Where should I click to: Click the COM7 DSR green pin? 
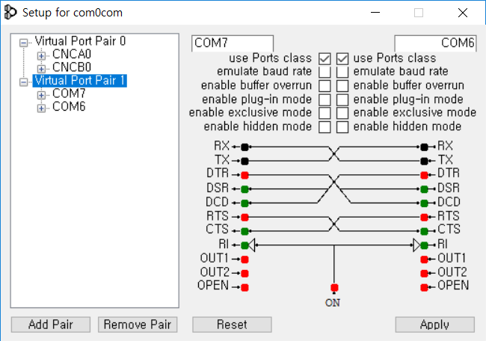[x=244, y=189]
